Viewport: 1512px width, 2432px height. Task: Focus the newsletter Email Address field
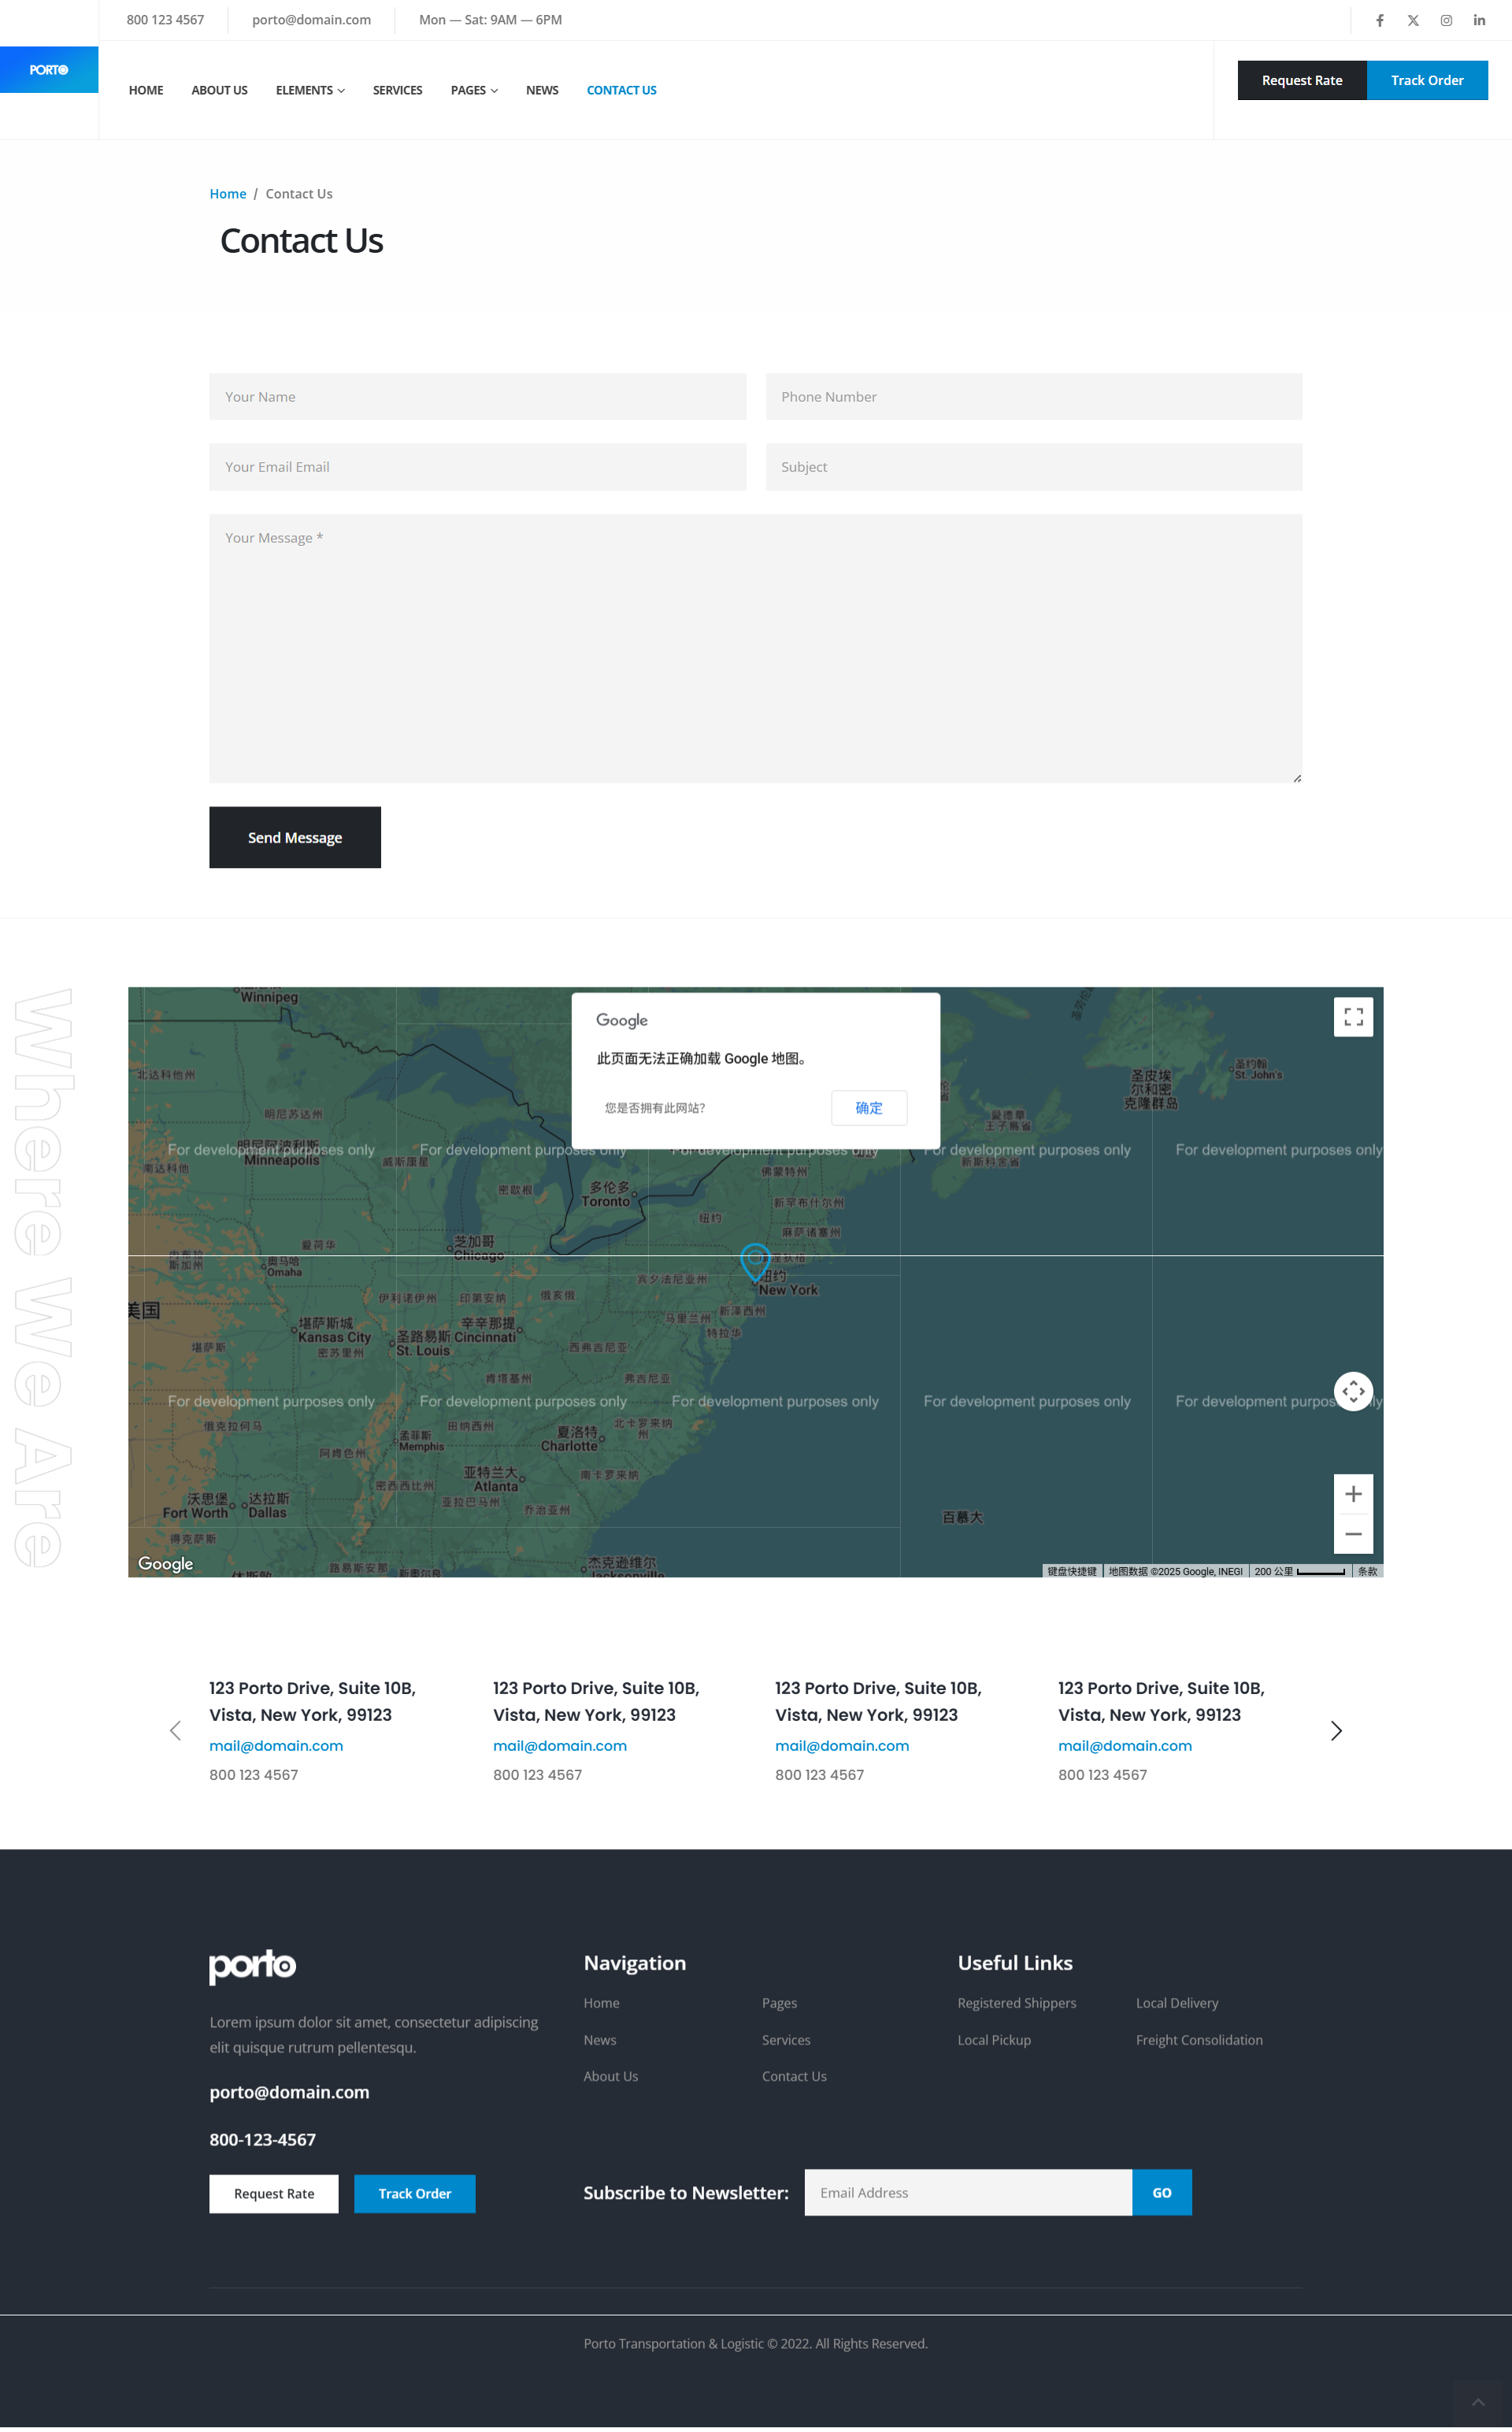coord(967,2192)
